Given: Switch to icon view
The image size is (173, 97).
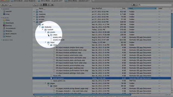Looking at the screenshot, I should tap(41, 5).
